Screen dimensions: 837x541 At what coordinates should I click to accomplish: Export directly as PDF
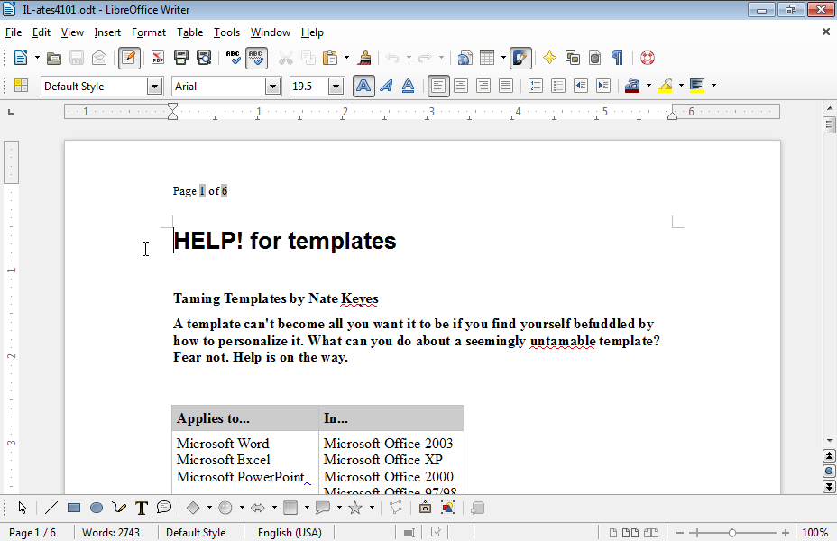point(158,58)
